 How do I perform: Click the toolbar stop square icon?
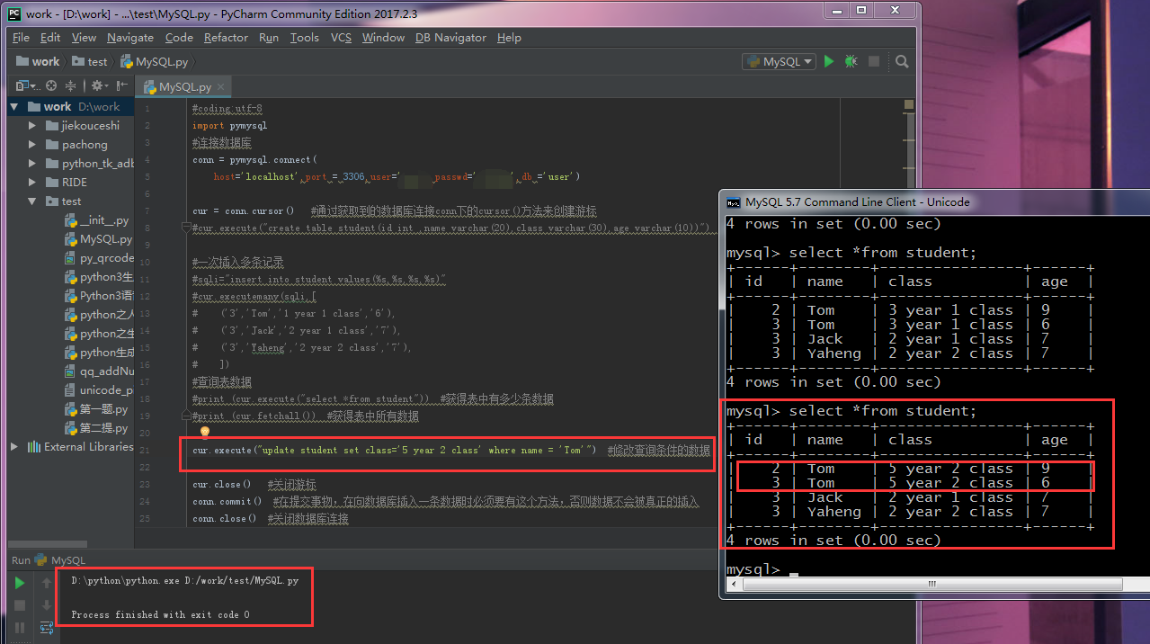coord(873,61)
